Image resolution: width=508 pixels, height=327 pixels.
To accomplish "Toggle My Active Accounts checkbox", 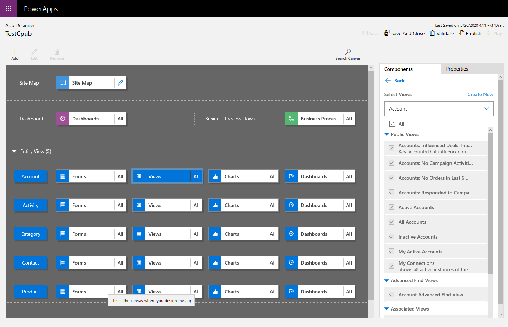I will 392,252.
